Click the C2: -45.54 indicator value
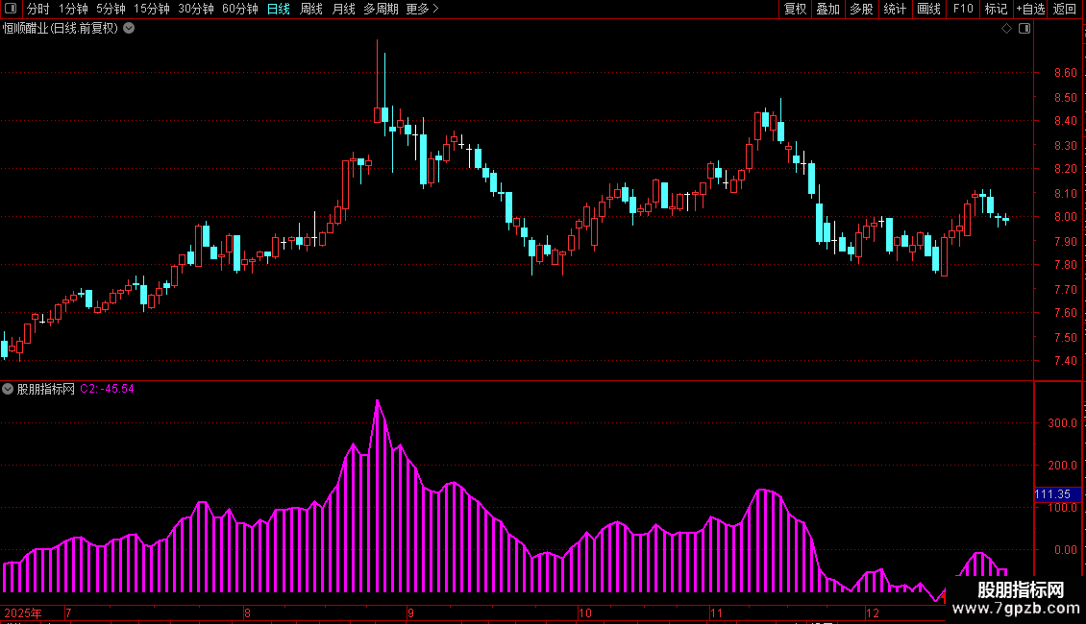This screenshot has width=1086, height=624. pos(107,389)
